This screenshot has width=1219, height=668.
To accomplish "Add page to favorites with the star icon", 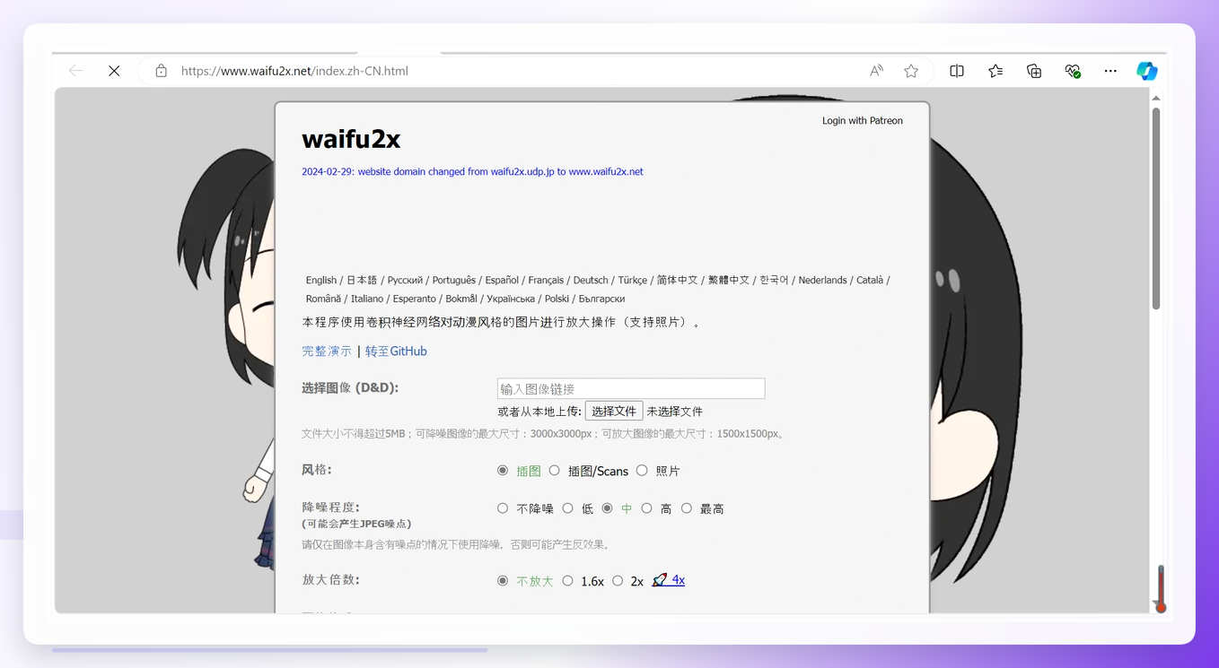I will (x=911, y=71).
